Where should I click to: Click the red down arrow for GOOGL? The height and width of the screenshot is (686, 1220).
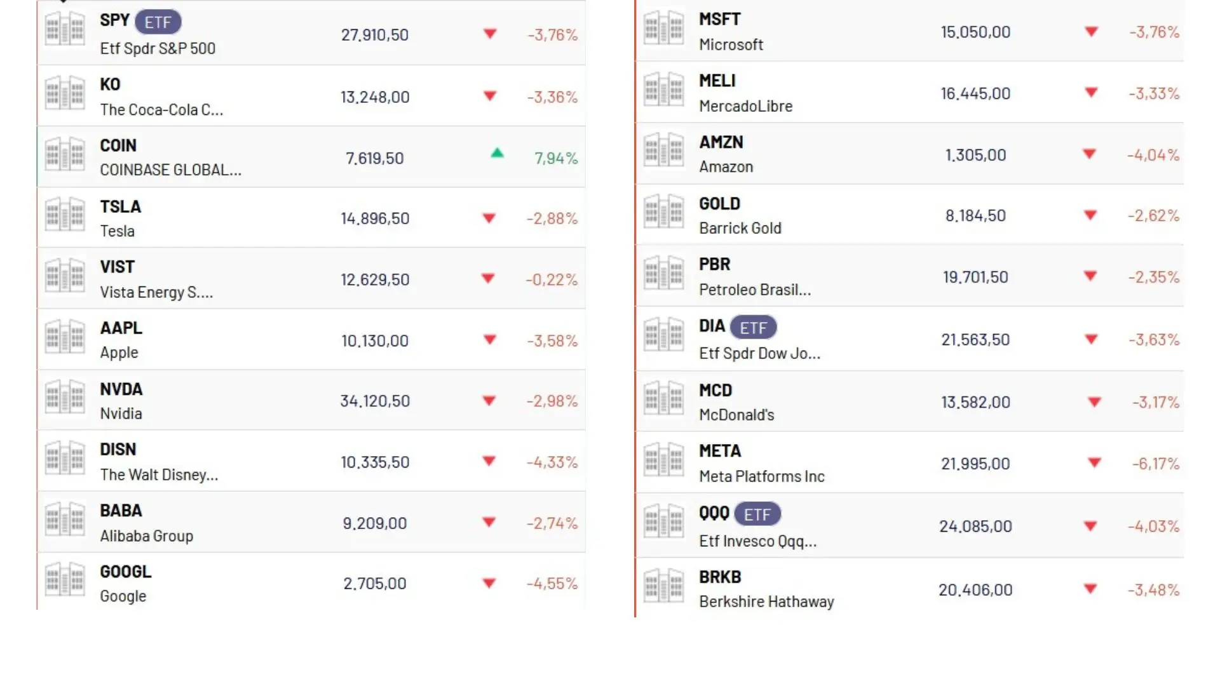point(489,583)
